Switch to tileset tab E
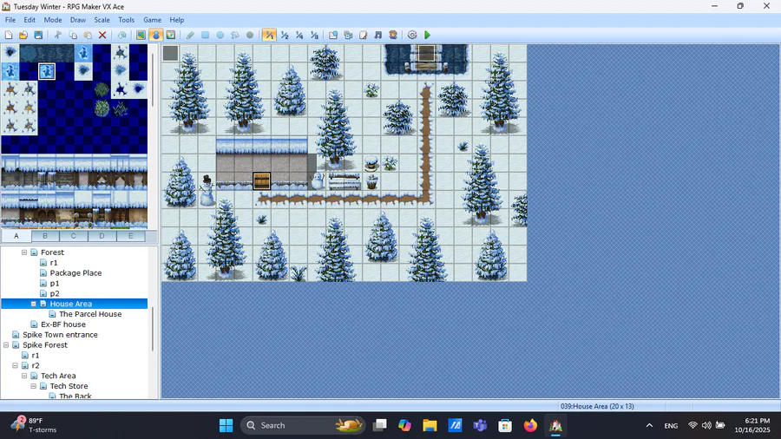 (x=131, y=236)
